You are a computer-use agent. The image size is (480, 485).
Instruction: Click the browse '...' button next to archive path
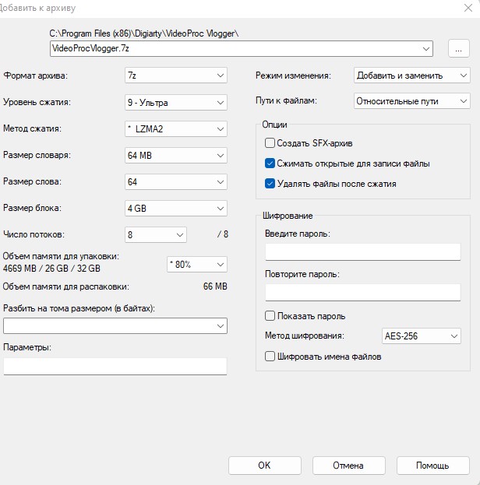pyautogui.click(x=459, y=48)
